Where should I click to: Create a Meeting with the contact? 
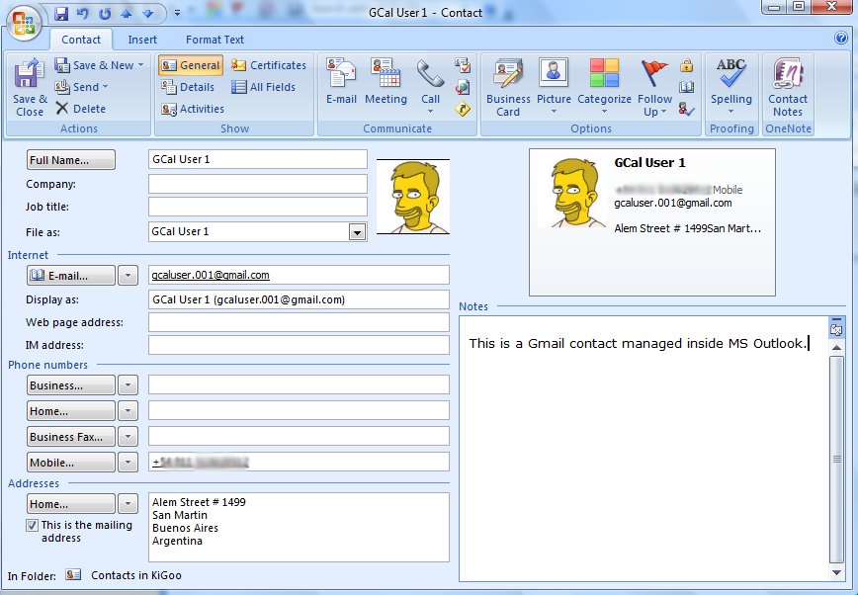pos(386,82)
